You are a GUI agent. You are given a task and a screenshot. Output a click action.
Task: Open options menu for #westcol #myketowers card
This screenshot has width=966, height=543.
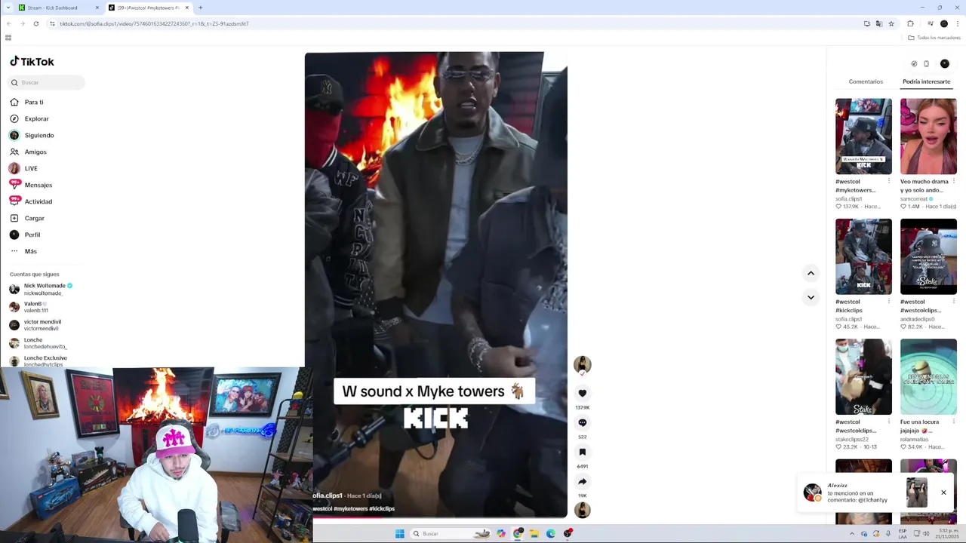[x=888, y=181]
